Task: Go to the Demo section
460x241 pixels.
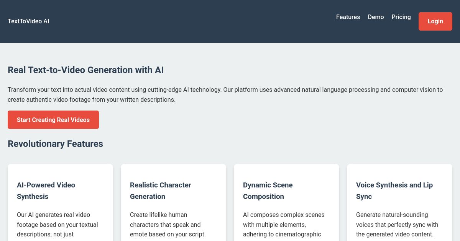Action: coord(376,17)
